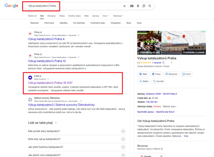Viewport: 214px width, 157px height.
Task: Expand opening hours arrow
Action: pyautogui.click(x=176, y=107)
